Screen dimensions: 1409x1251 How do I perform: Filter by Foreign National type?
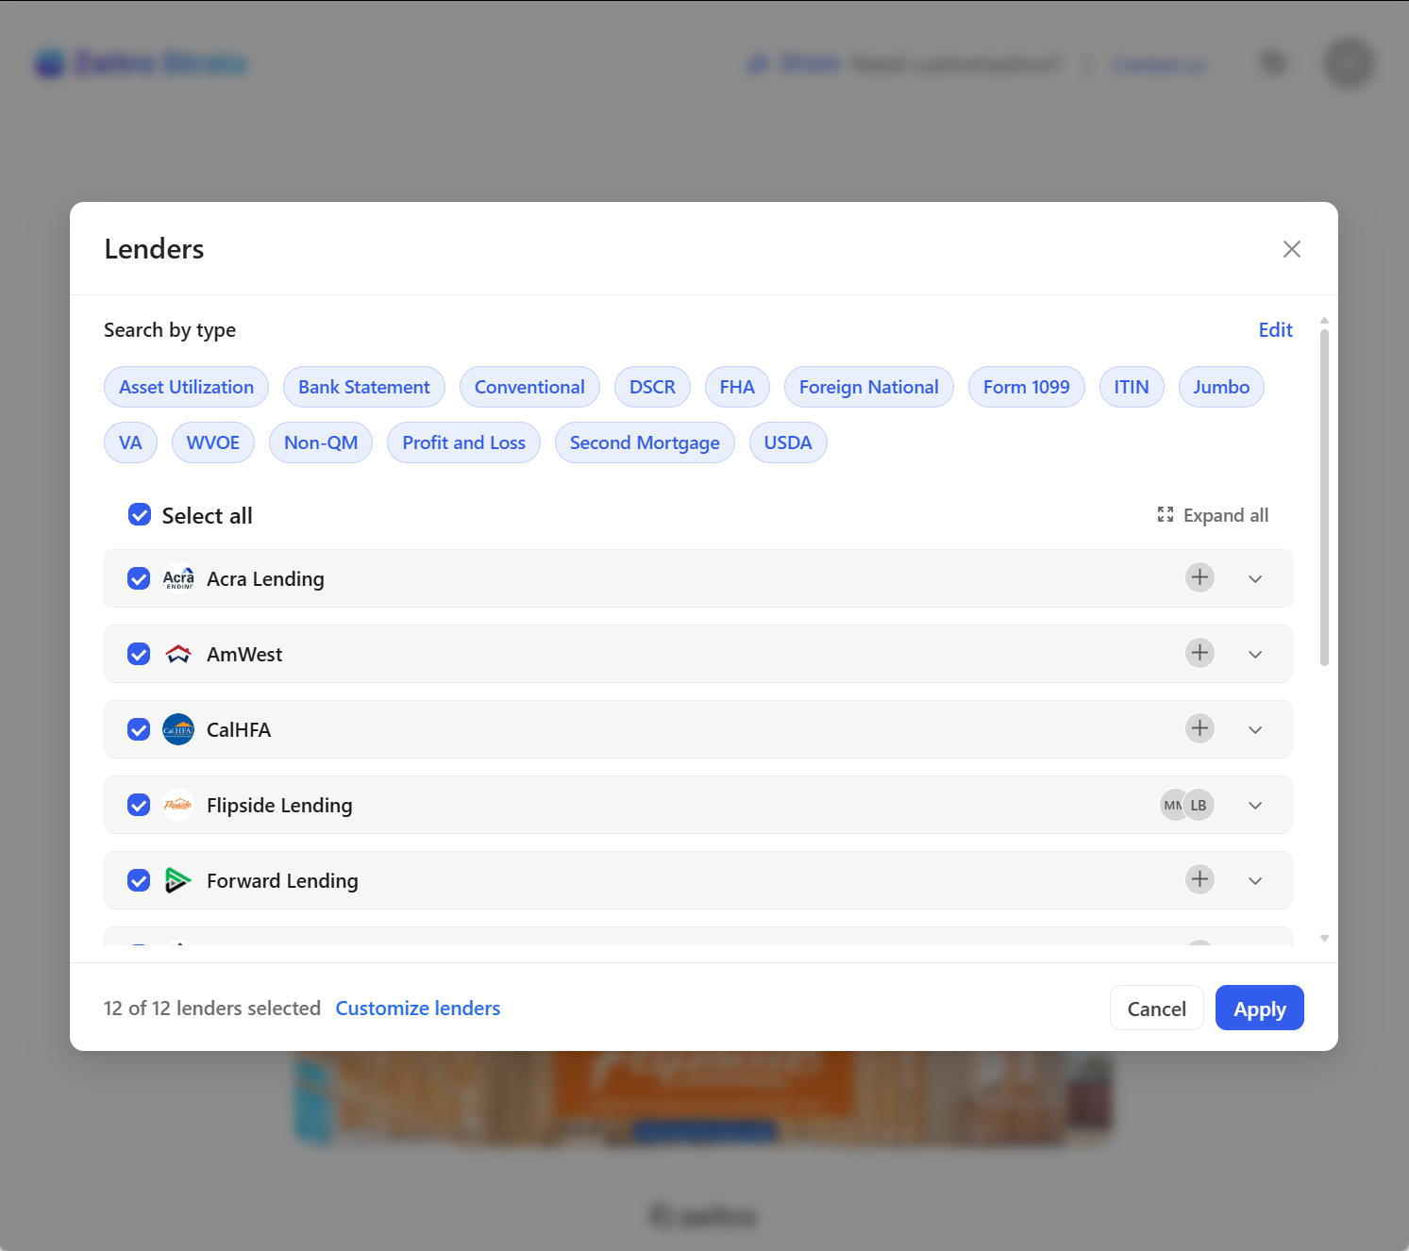coord(869,387)
